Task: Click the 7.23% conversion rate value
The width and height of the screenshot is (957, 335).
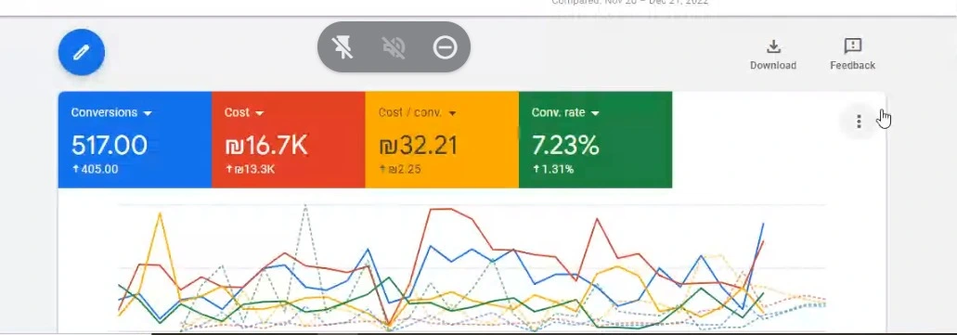Action: click(565, 145)
